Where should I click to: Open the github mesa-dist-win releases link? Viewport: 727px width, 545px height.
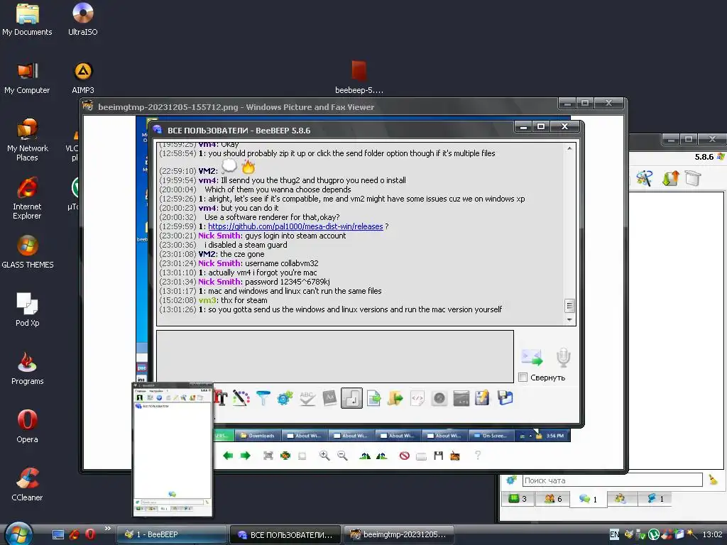295,226
